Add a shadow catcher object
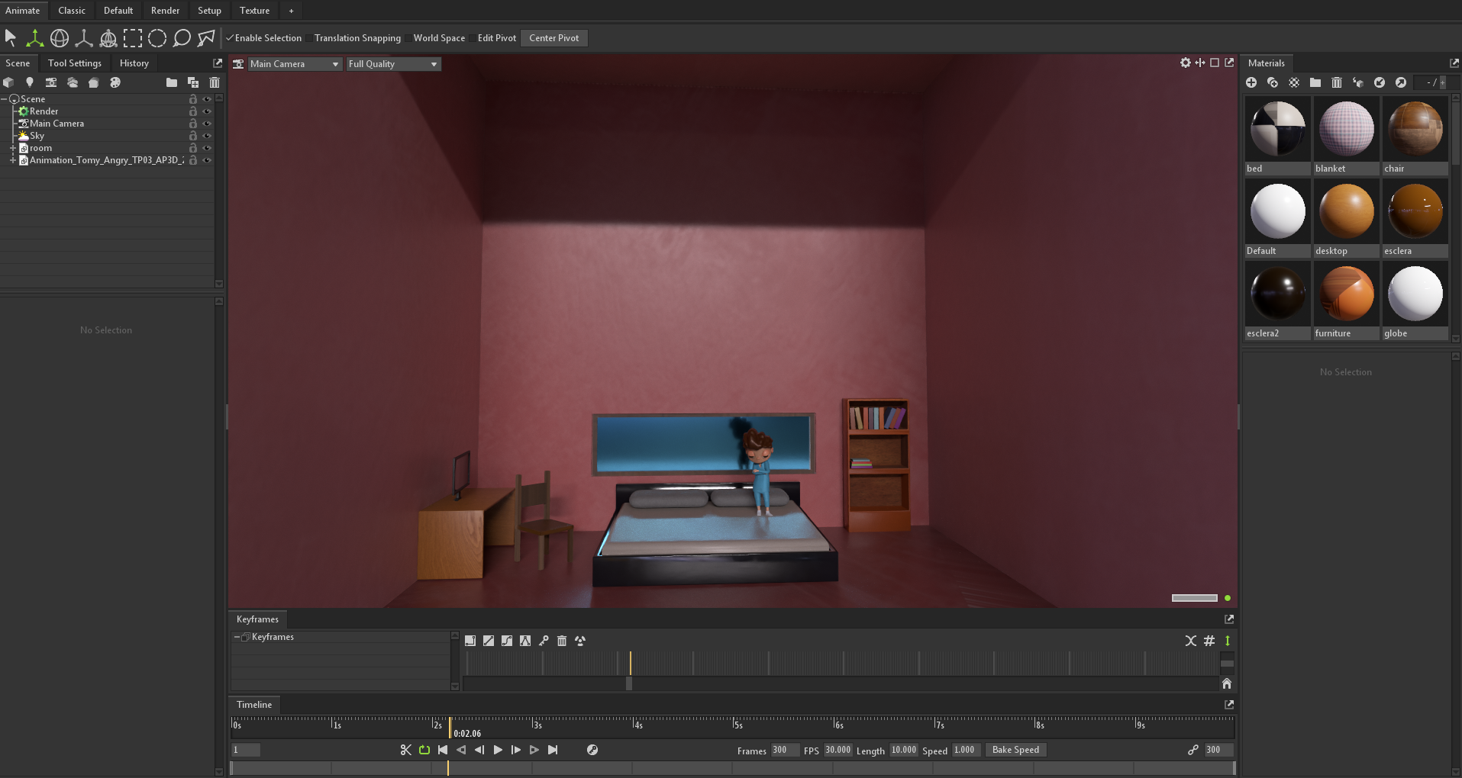 94,82
